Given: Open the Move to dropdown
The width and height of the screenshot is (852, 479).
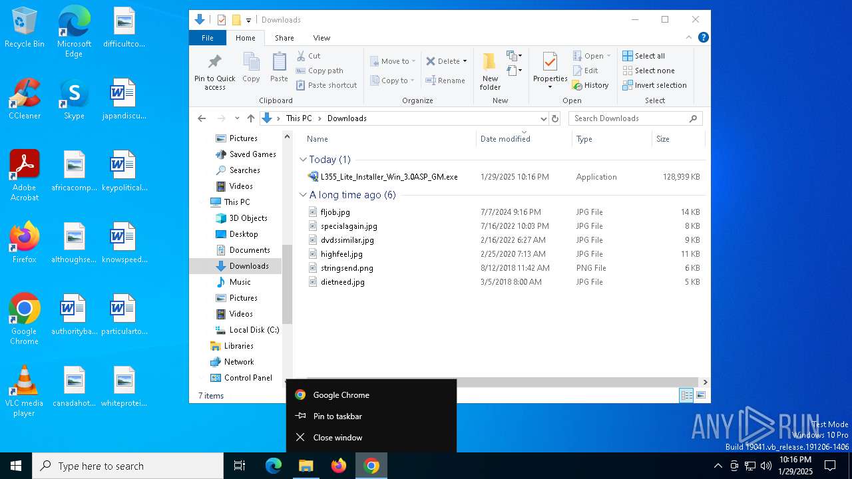Looking at the screenshot, I should coord(393,61).
